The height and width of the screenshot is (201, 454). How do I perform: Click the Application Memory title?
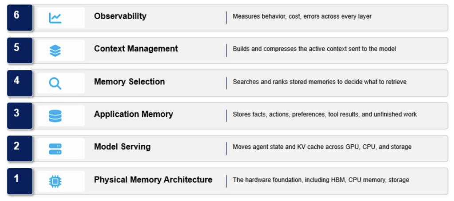(x=133, y=114)
